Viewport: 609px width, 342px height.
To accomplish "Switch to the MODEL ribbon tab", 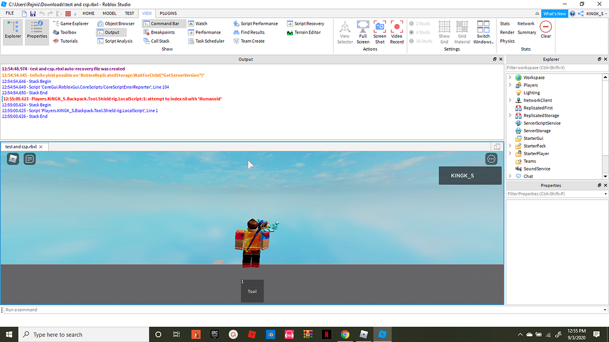I will [x=109, y=13].
